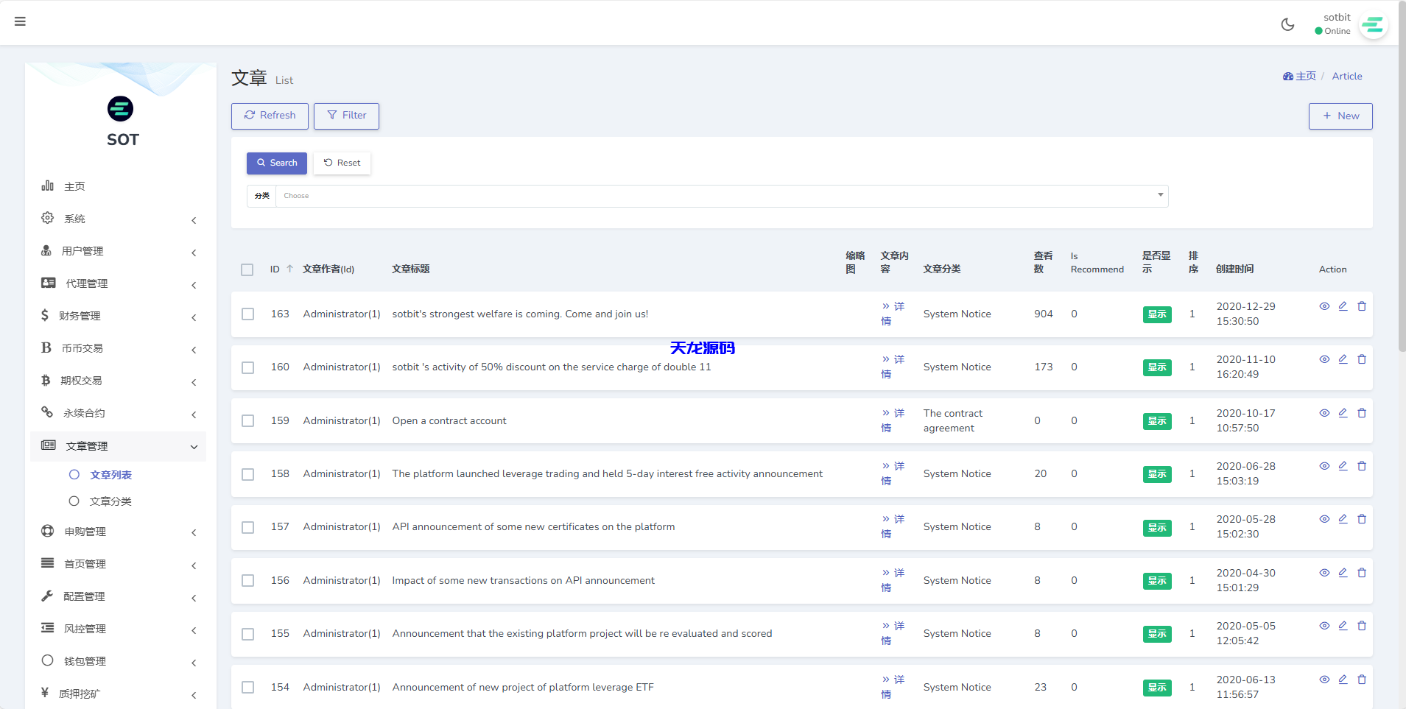Expand the 代理管理 sidebar menu
The width and height of the screenshot is (1406, 709).
(119, 283)
